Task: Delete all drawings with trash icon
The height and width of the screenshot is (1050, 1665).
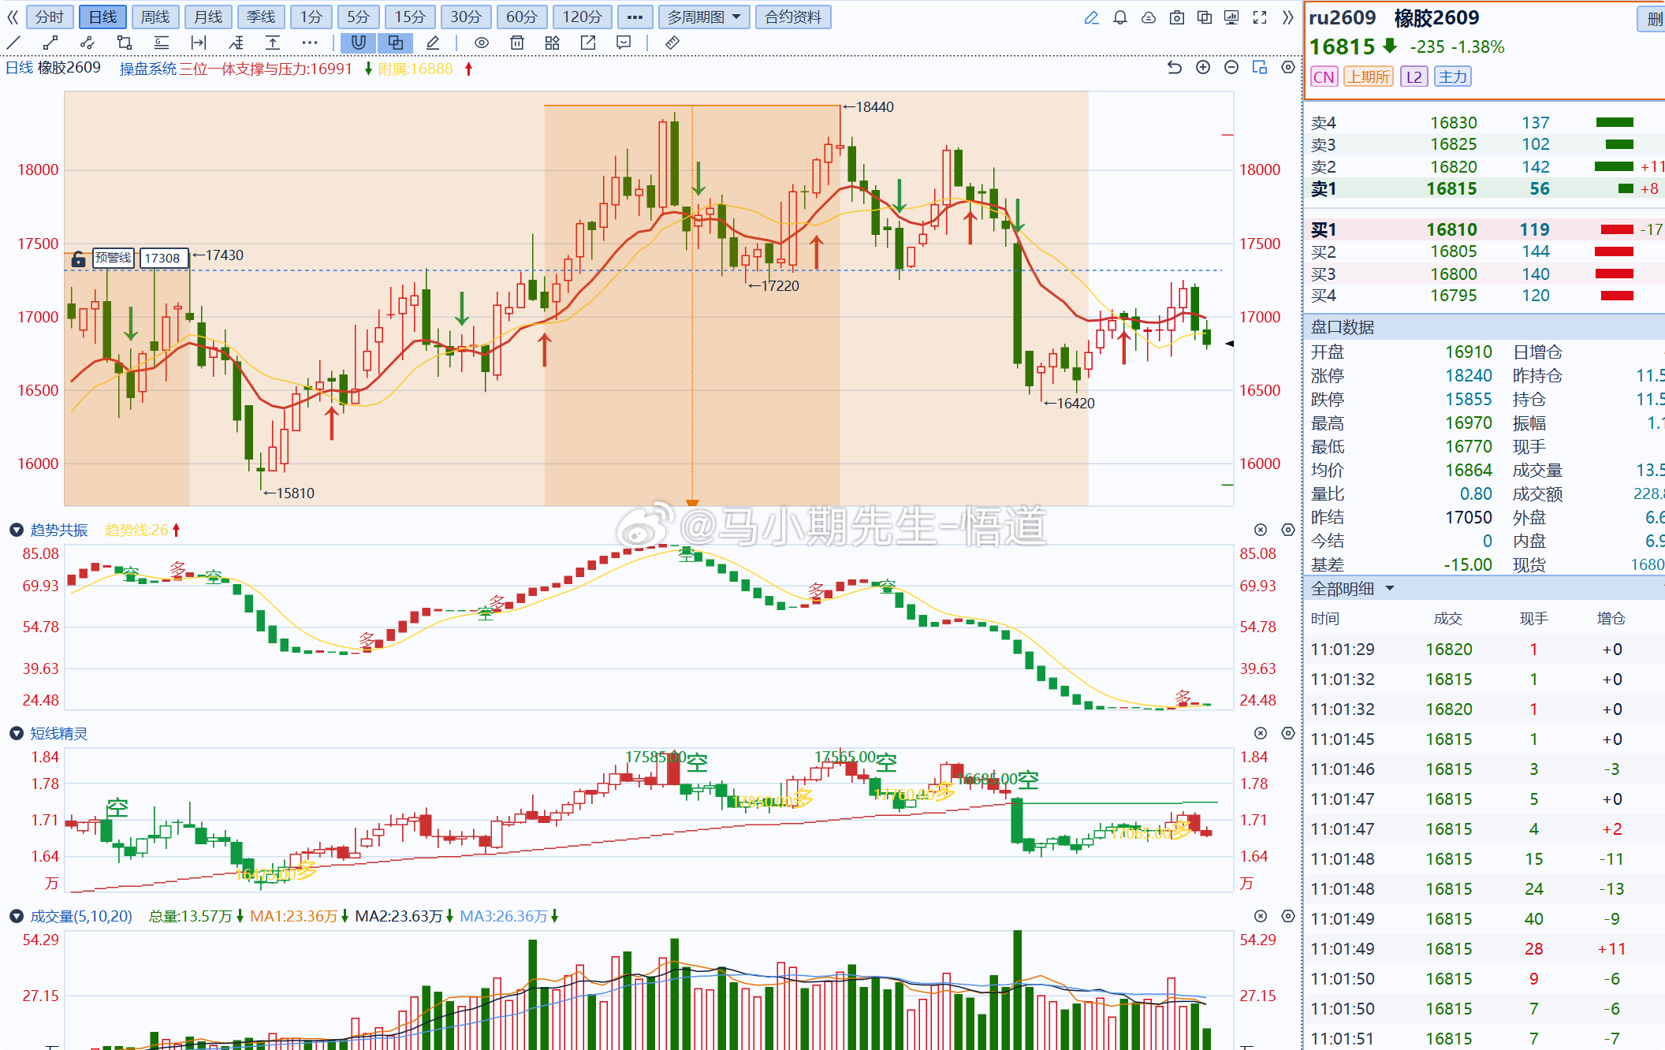Action: [516, 43]
